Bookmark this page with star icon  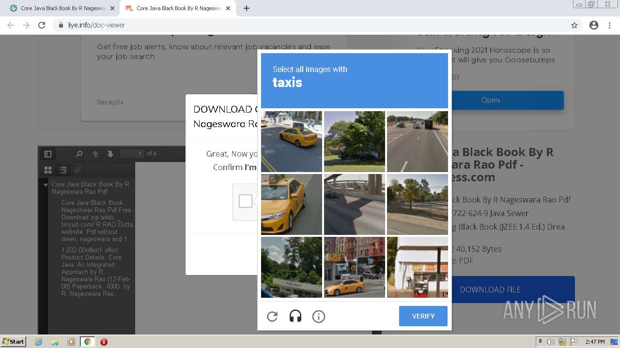coord(574,25)
